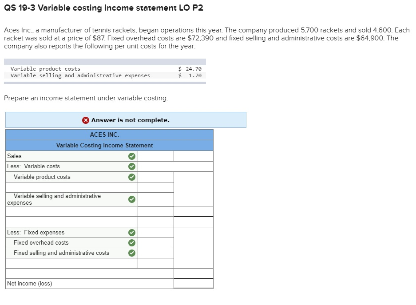The height and width of the screenshot is (305, 416).
Task: Open the Fixed overhead costs label selector
Action: pyautogui.click(x=67, y=243)
